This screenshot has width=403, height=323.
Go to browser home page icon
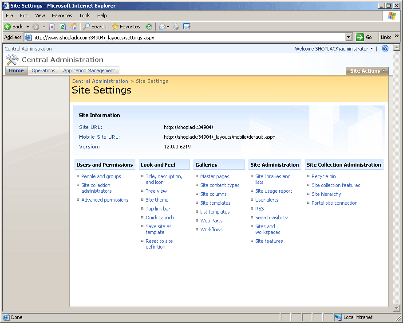(74, 27)
